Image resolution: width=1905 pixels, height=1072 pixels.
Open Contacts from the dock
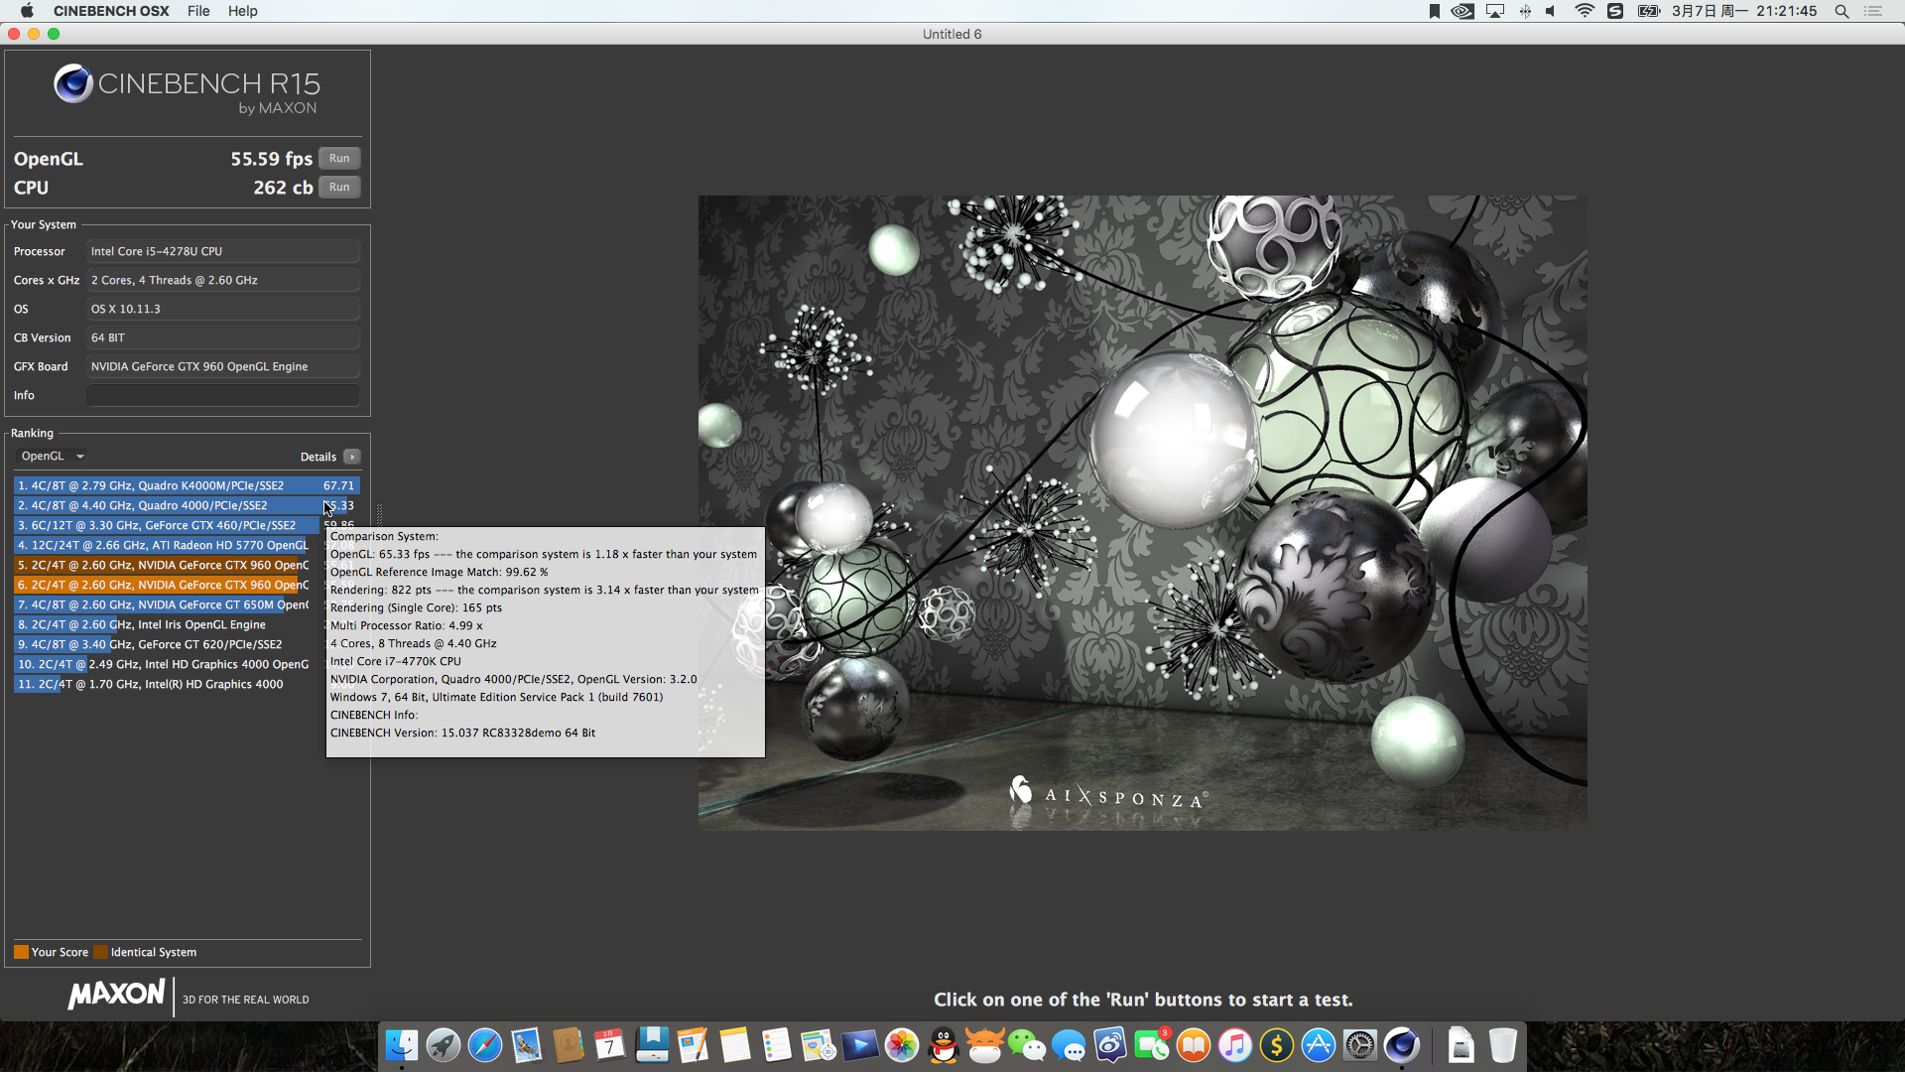coord(569,1045)
